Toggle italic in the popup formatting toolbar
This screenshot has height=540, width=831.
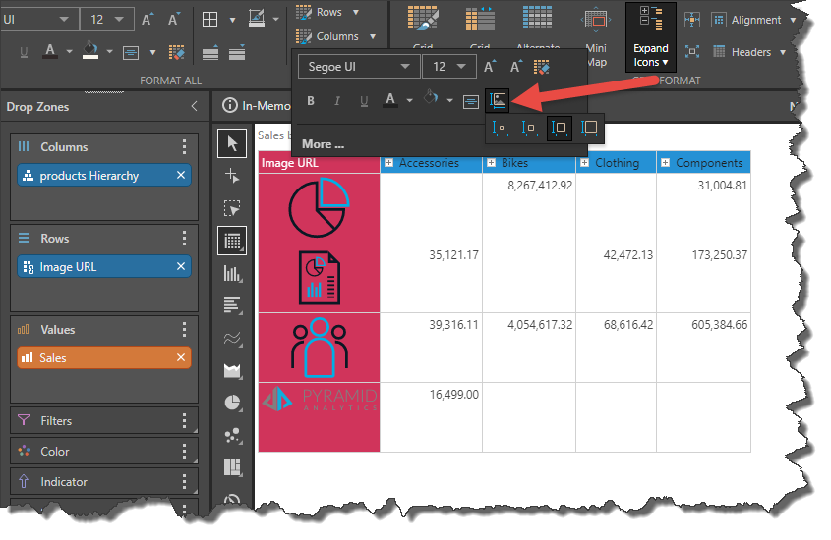[x=337, y=100]
